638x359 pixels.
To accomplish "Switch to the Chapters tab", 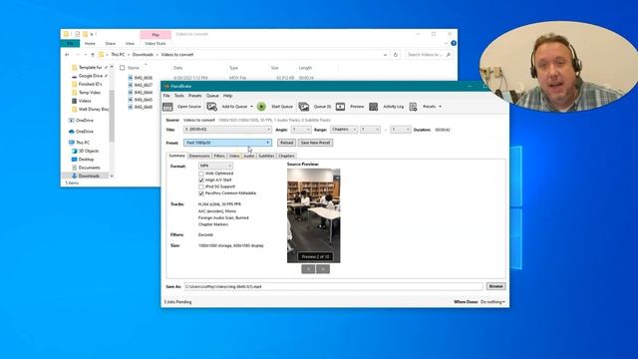I will [x=286, y=156].
